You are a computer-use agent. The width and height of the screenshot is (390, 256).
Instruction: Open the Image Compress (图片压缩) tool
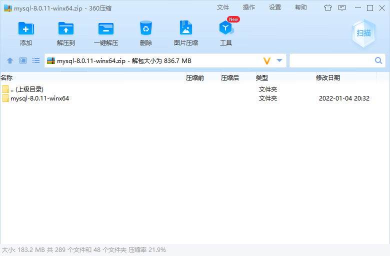[186, 27]
